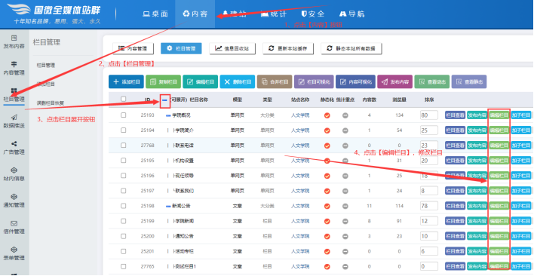Check the box for row 25193 学院概况
Screen dimensions: 534x276
[x=123, y=115]
